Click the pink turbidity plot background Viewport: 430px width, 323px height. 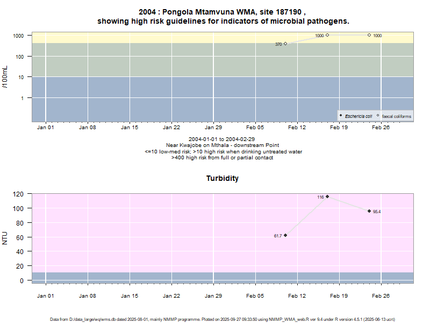tap(161, 231)
